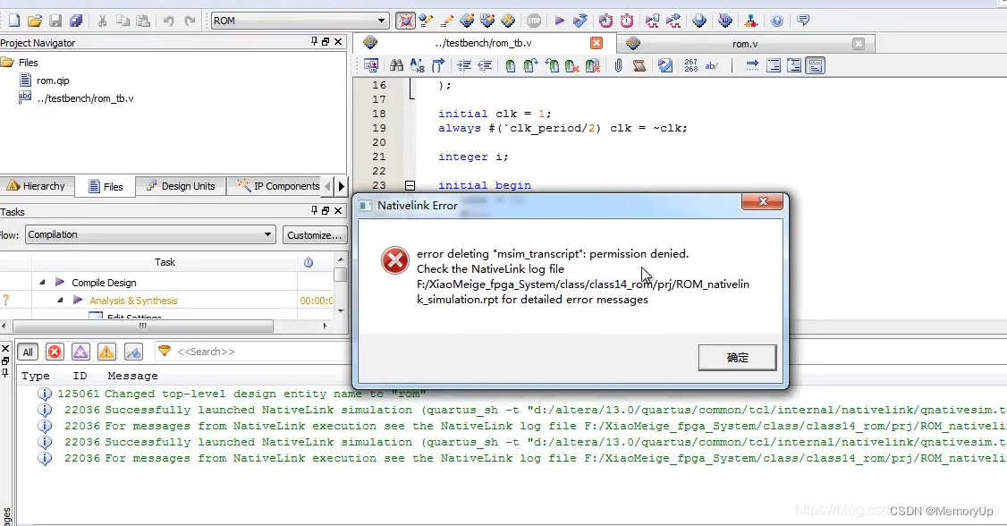Switch to the rom.v editor tab

745,43
